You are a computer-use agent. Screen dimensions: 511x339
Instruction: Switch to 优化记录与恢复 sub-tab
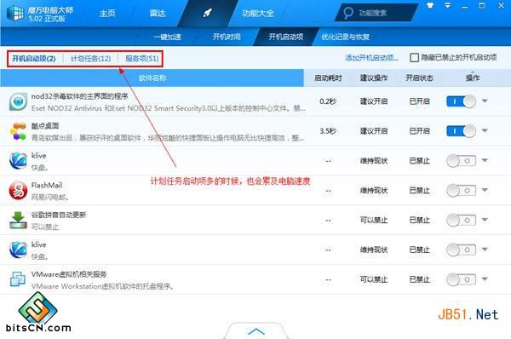click(346, 37)
